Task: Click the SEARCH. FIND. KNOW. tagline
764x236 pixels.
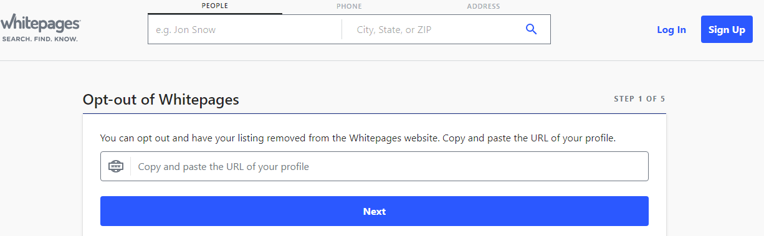Action: (x=40, y=39)
